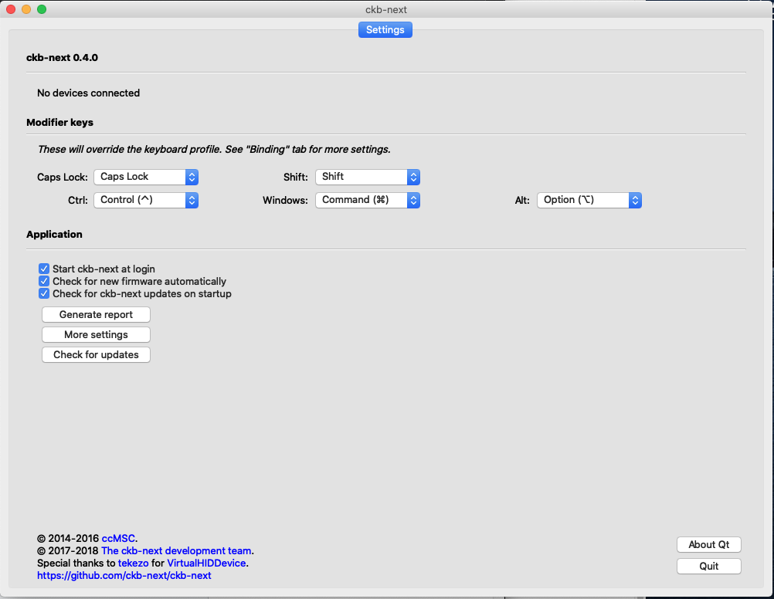Open the VirtualHIDDevice link
The image size is (774, 599).
206,563
